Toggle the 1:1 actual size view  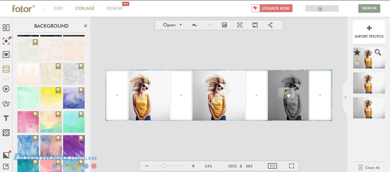pyautogui.click(x=273, y=166)
